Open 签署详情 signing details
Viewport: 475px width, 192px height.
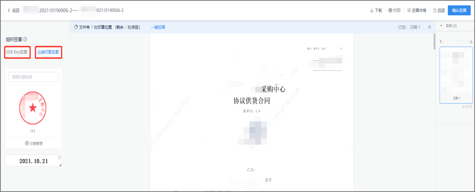coord(417,10)
